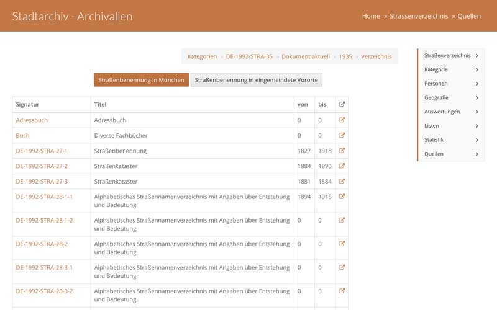Expand the Straßenverzeichnis sidebar menu
The image size is (497, 310).
click(451, 56)
